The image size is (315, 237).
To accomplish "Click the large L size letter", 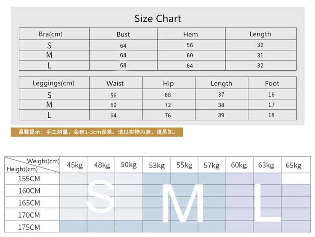I will click(267, 202).
